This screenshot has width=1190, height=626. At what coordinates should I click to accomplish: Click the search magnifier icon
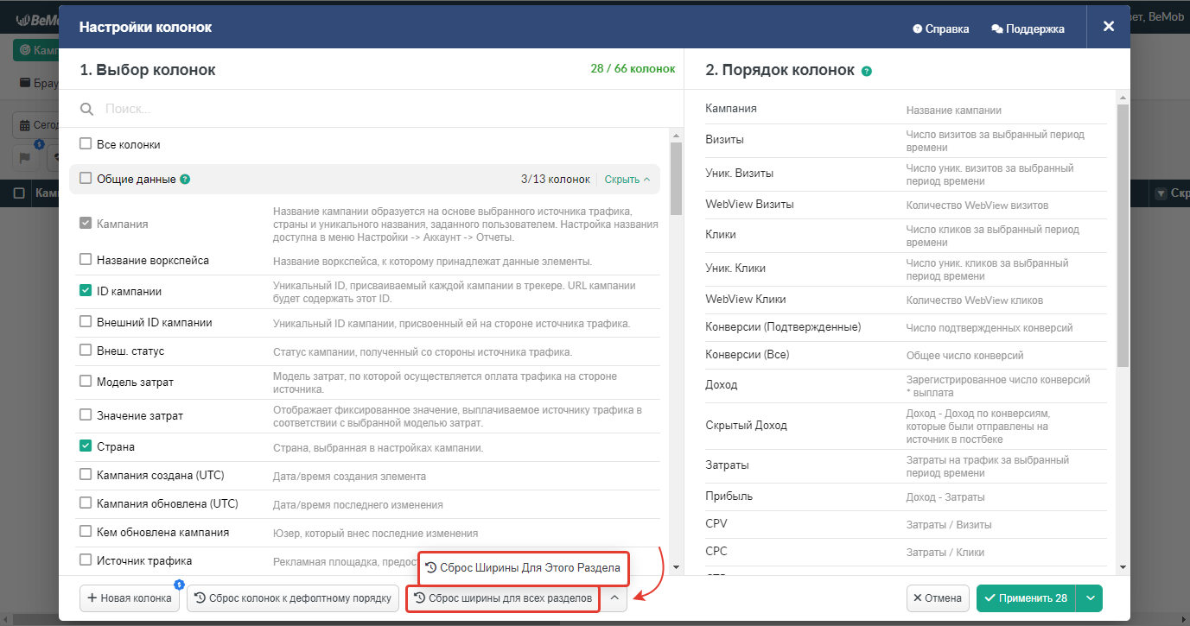pyautogui.click(x=86, y=109)
